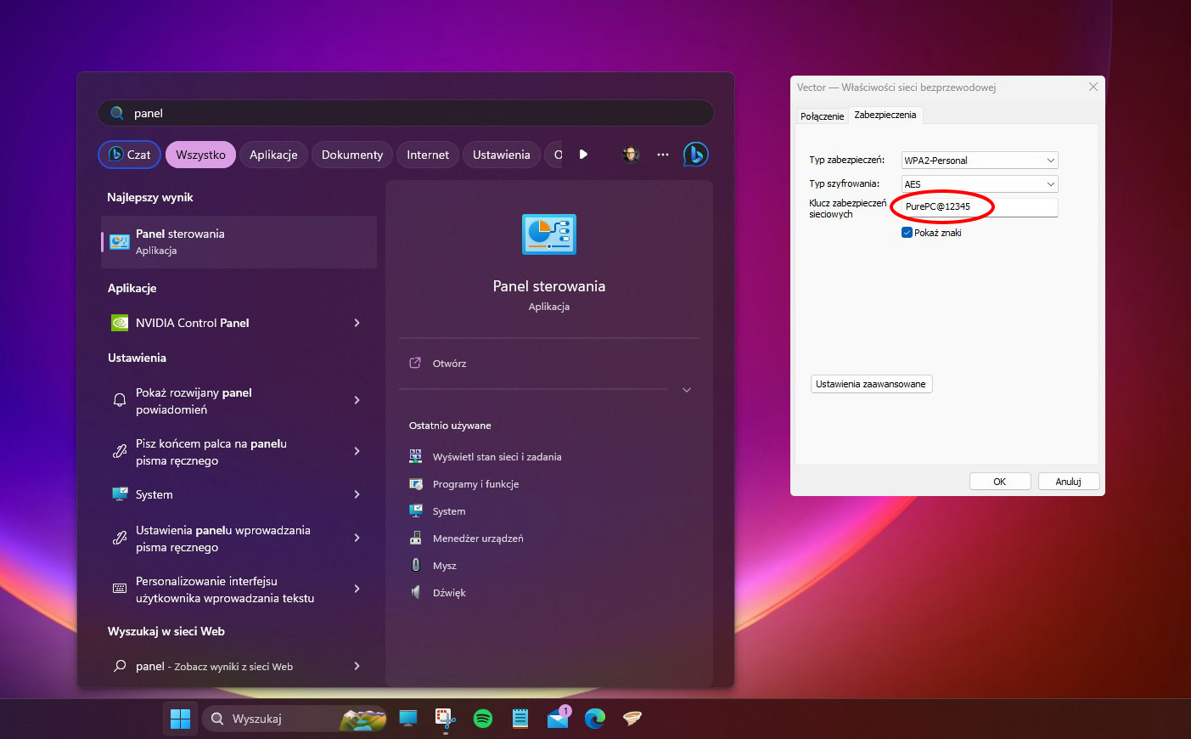Viewport: 1191px width, 739px height.
Task: Click the search box containing panel
Action: click(405, 112)
